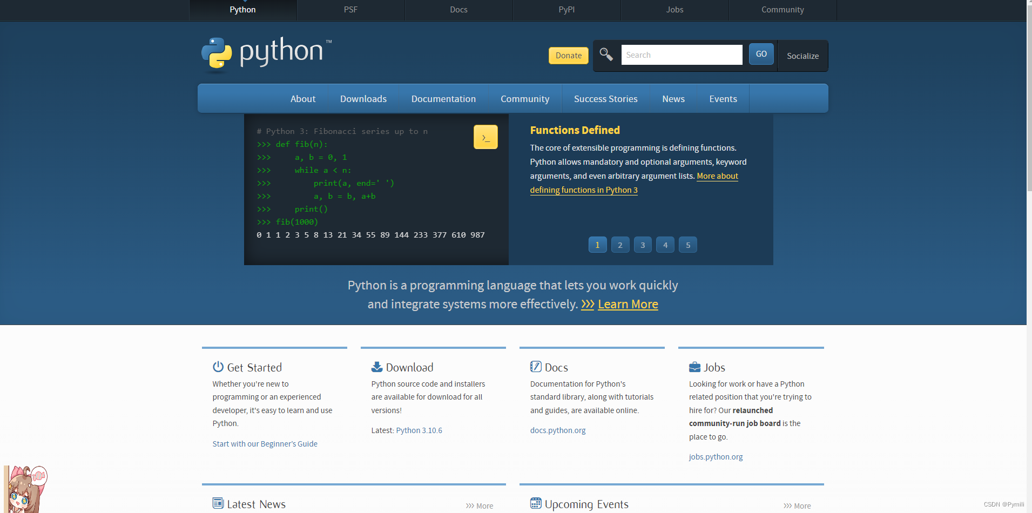This screenshot has height=513, width=1032.
Task: Click More link beside Latest News
Action: coord(480,506)
